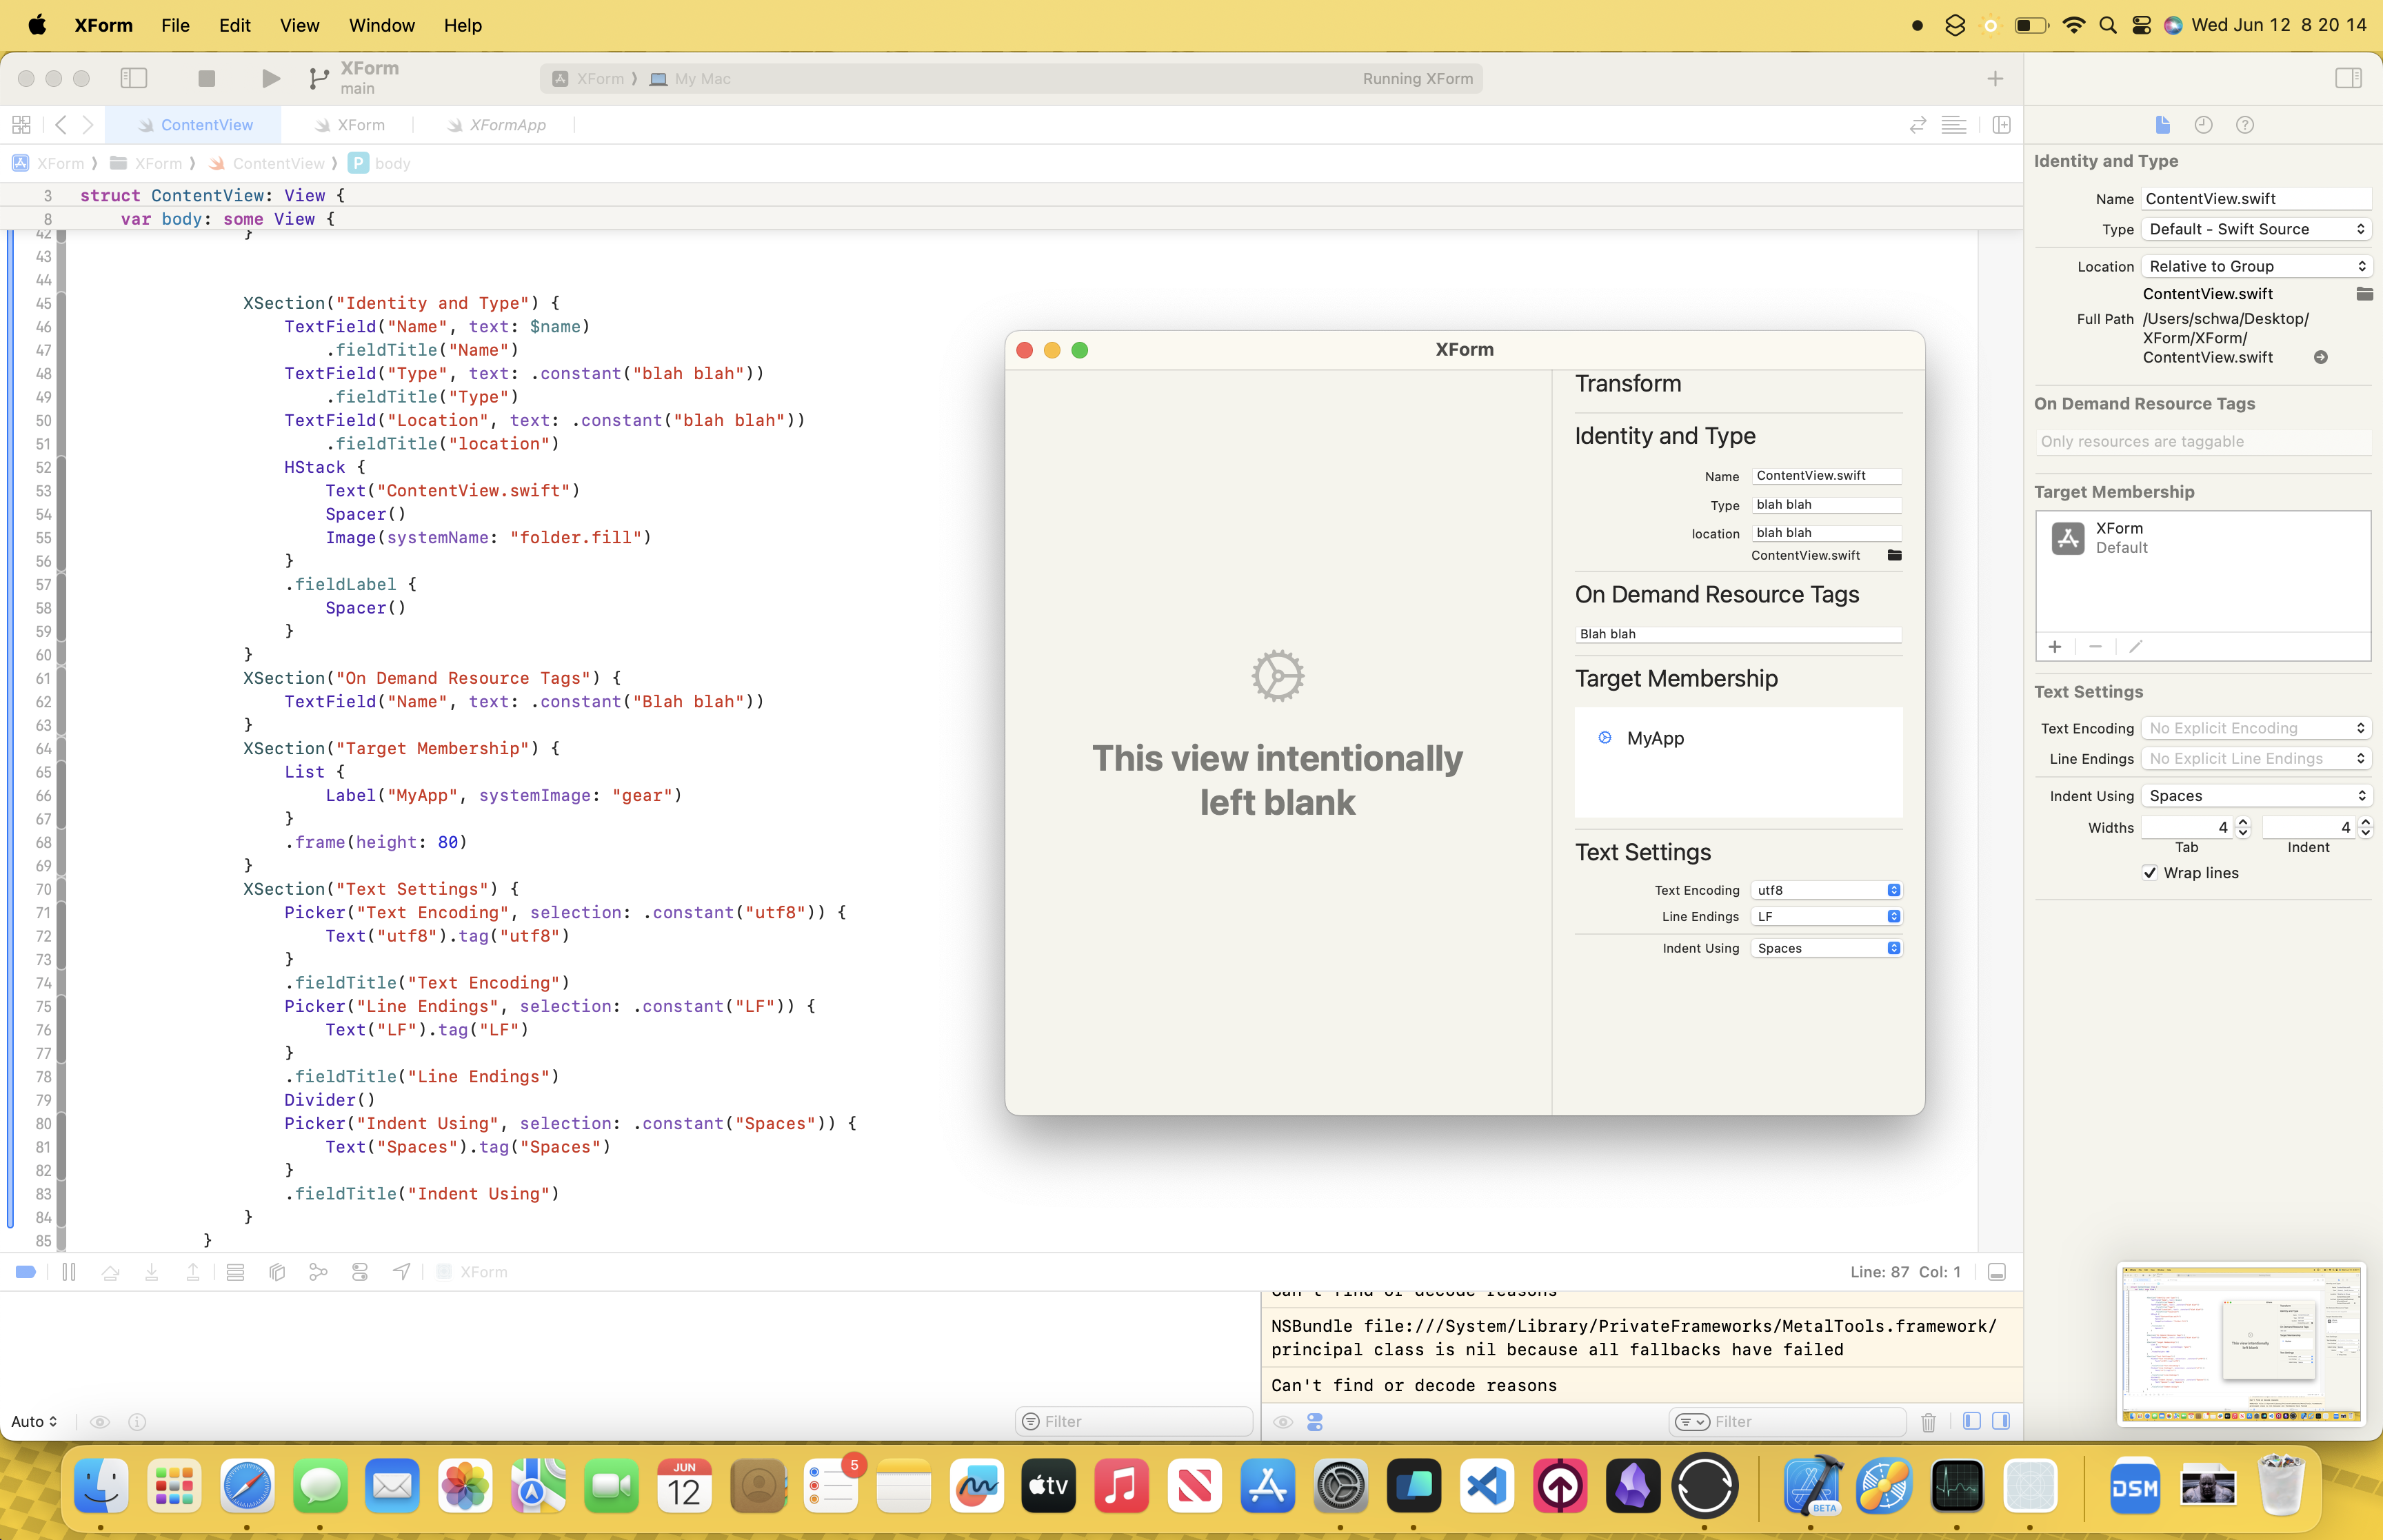Viewport: 2383px width, 1540px height.
Task: Toggle Wrap lines checkbox
Action: pos(2149,873)
